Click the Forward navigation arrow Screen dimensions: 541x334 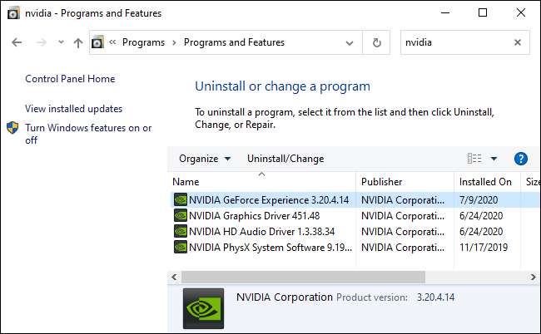(42, 42)
